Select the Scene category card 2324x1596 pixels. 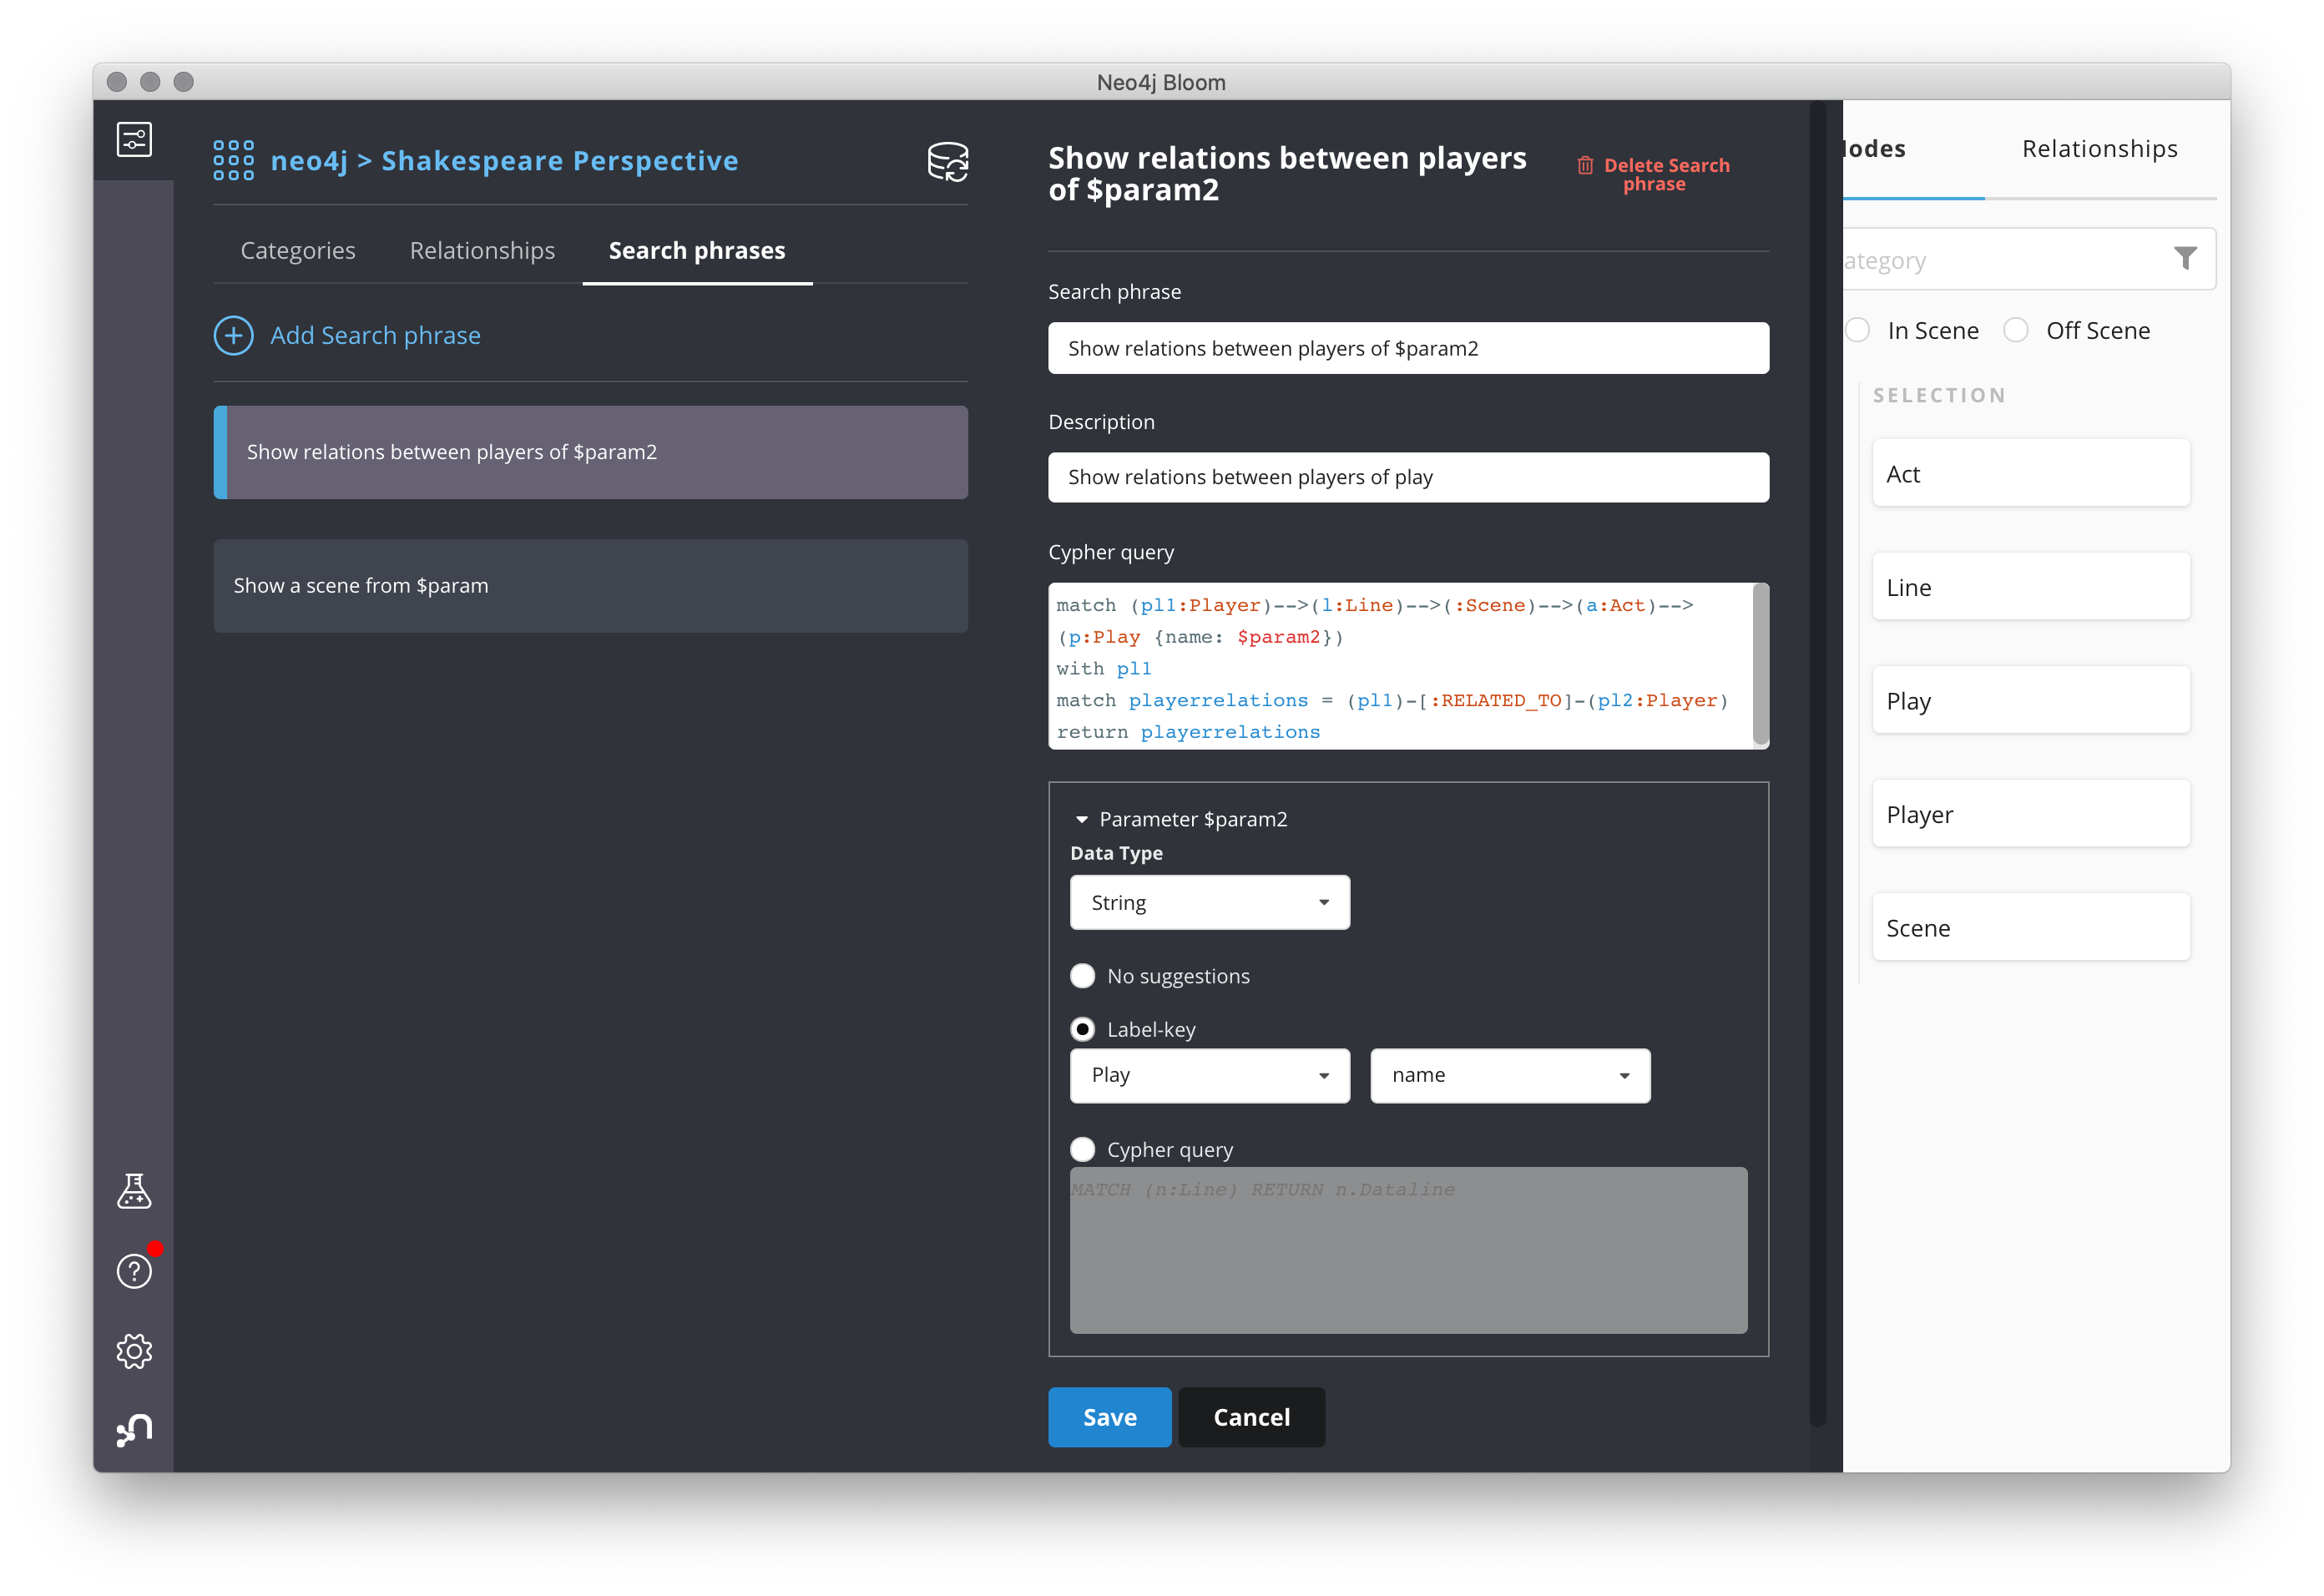[x=2031, y=927]
